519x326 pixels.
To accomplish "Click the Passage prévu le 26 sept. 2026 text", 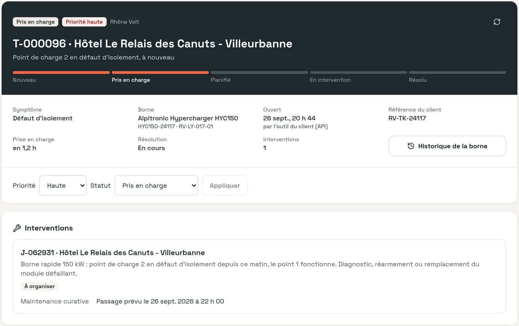I will click(160, 301).
